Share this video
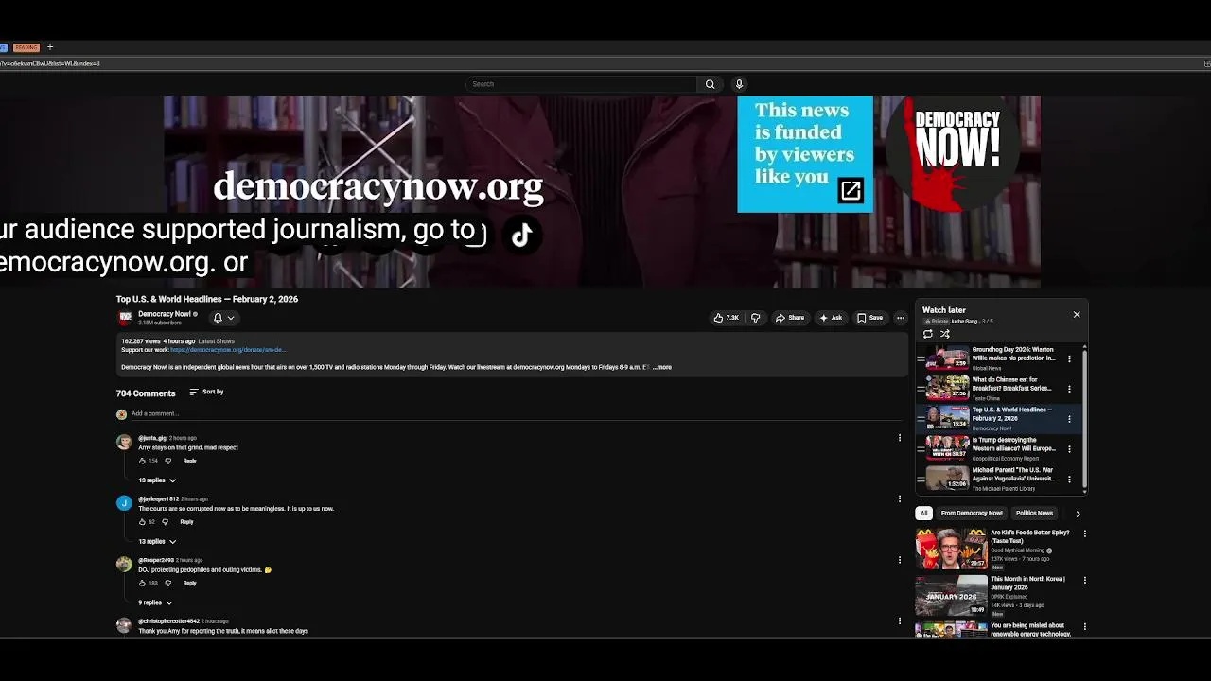This screenshot has height=681, width=1211. pyautogui.click(x=790, y=318)
